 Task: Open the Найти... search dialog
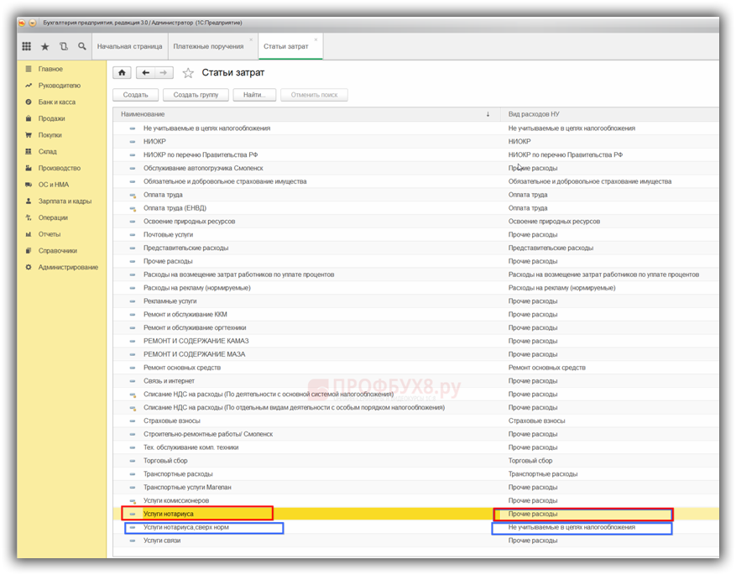254,95
